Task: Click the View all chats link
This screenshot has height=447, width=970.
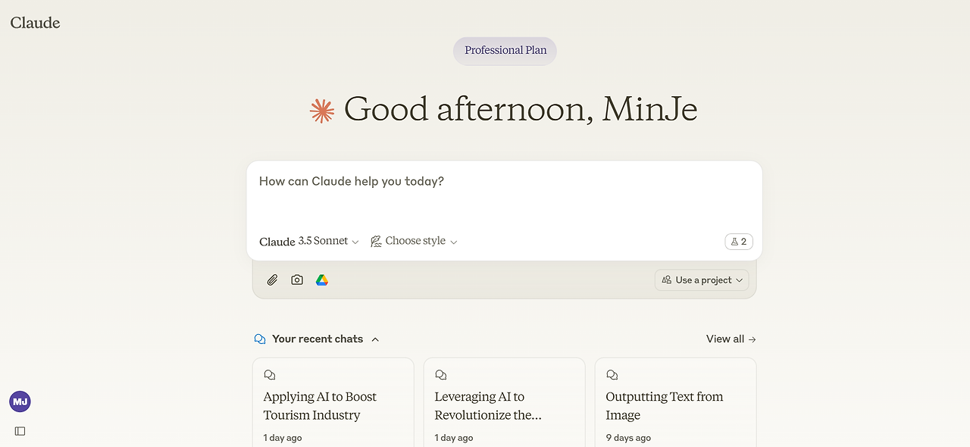Action: [731, 339]
